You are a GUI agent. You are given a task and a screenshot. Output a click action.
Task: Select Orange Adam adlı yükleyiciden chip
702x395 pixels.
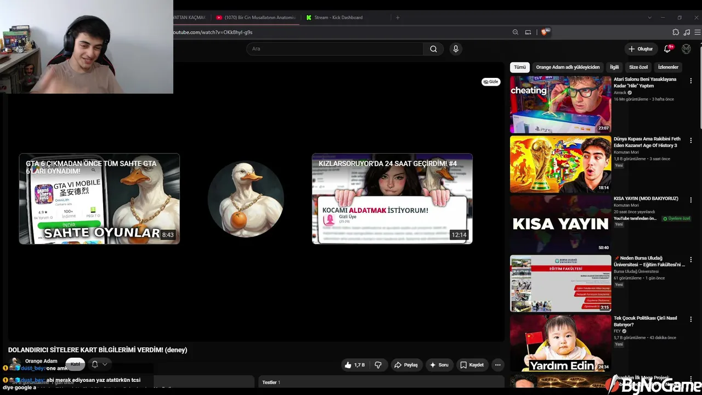coord(568,67)
